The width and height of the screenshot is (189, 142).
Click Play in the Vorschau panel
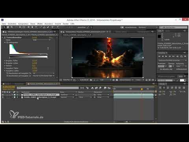pos(166,56)
